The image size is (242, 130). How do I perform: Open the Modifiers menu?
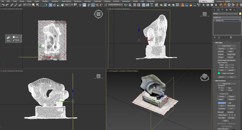(x=45, y=1)
